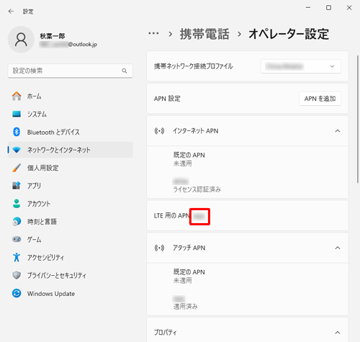Click the アカウント person icon
360x342 pixels.
[x=17, y=204]
